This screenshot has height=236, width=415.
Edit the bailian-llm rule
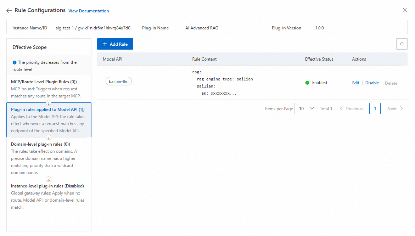click(355, 83)
